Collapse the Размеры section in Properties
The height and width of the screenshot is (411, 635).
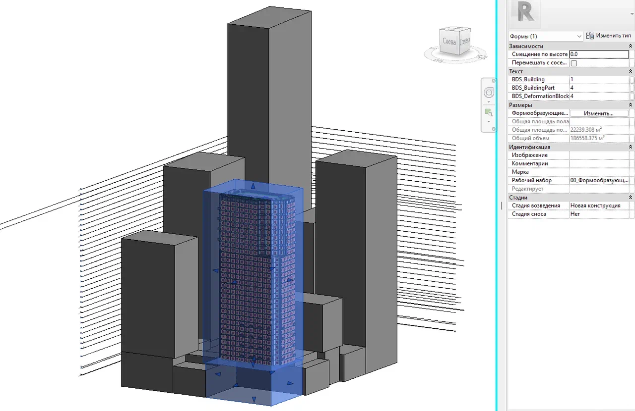(x=631, y=104)
